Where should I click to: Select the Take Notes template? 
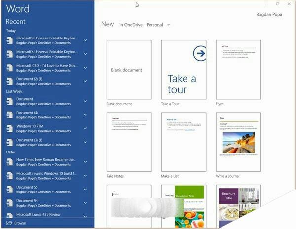(129, 142)
